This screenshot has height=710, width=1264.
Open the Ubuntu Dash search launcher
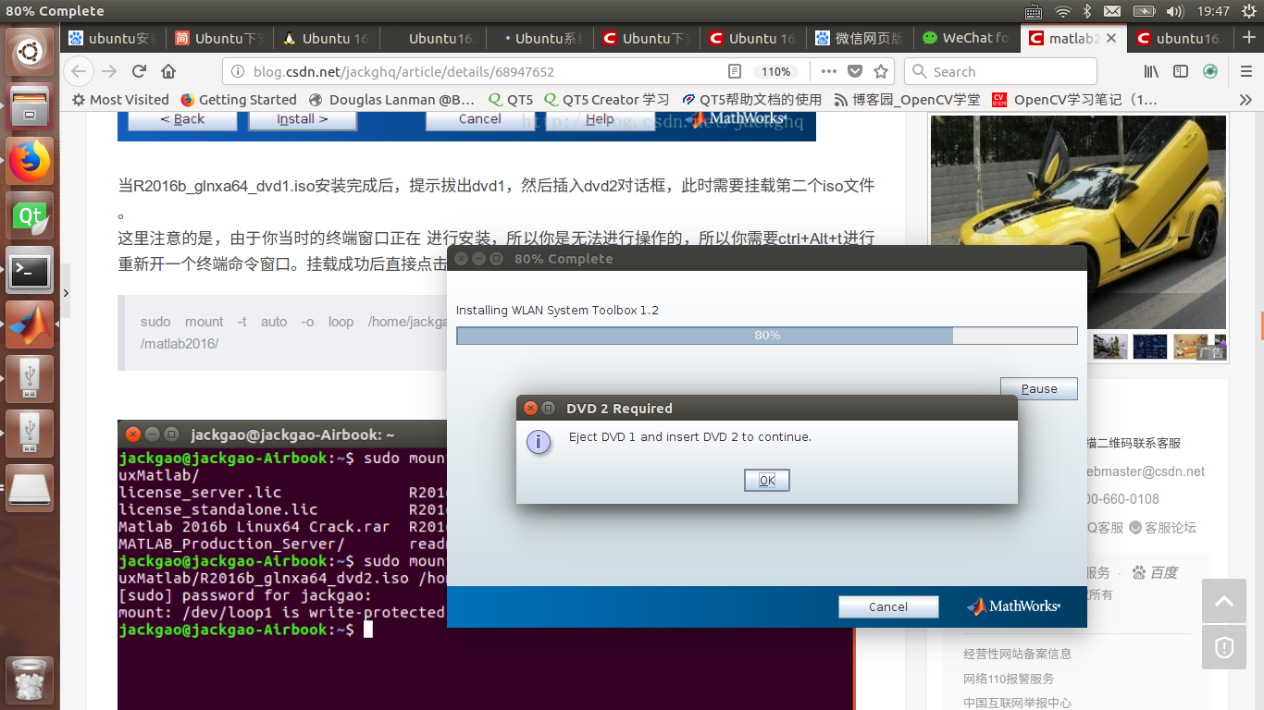[x=30, y=52]
